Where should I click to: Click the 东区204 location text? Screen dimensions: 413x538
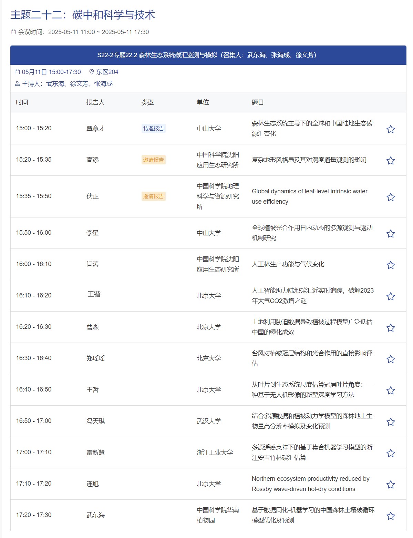pos(107,72)
